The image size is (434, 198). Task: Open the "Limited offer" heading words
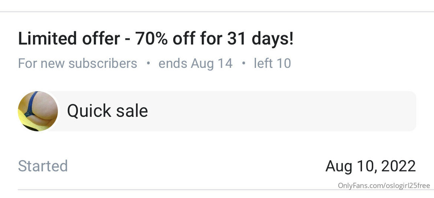69,39
